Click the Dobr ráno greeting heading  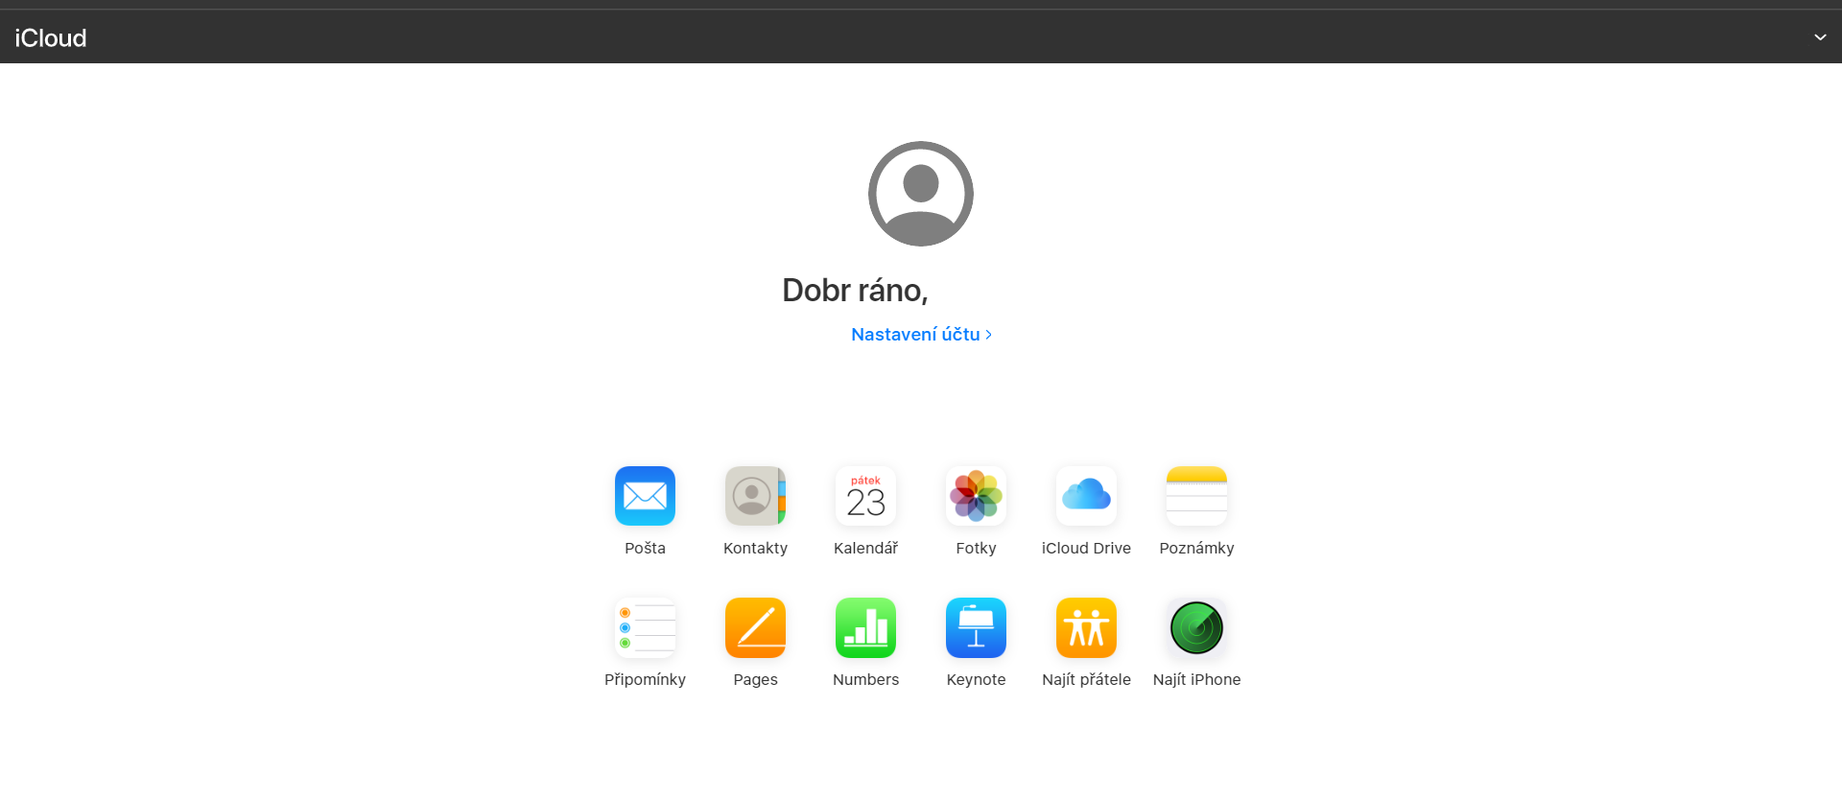click(855, 291)
